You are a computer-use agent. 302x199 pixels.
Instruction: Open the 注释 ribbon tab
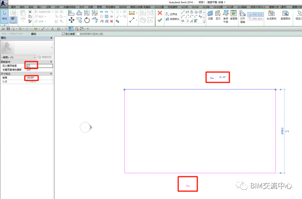coord(48,7)
